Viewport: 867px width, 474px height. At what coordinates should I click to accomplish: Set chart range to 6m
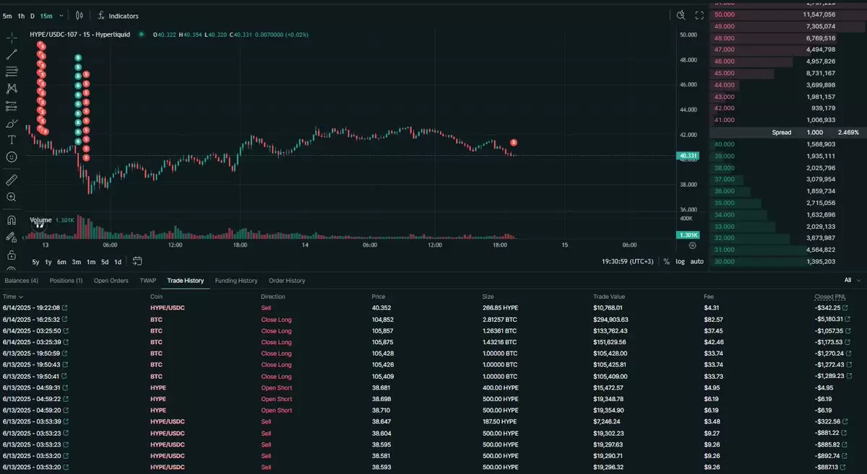pyautogui.click(x=62, y=261)
